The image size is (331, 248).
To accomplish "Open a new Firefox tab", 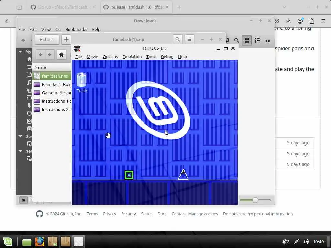I will pos(179,7).
